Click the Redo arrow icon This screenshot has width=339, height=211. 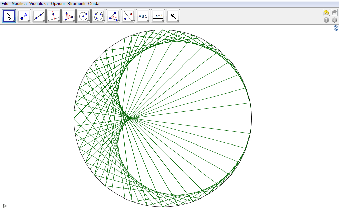(334, 12)
